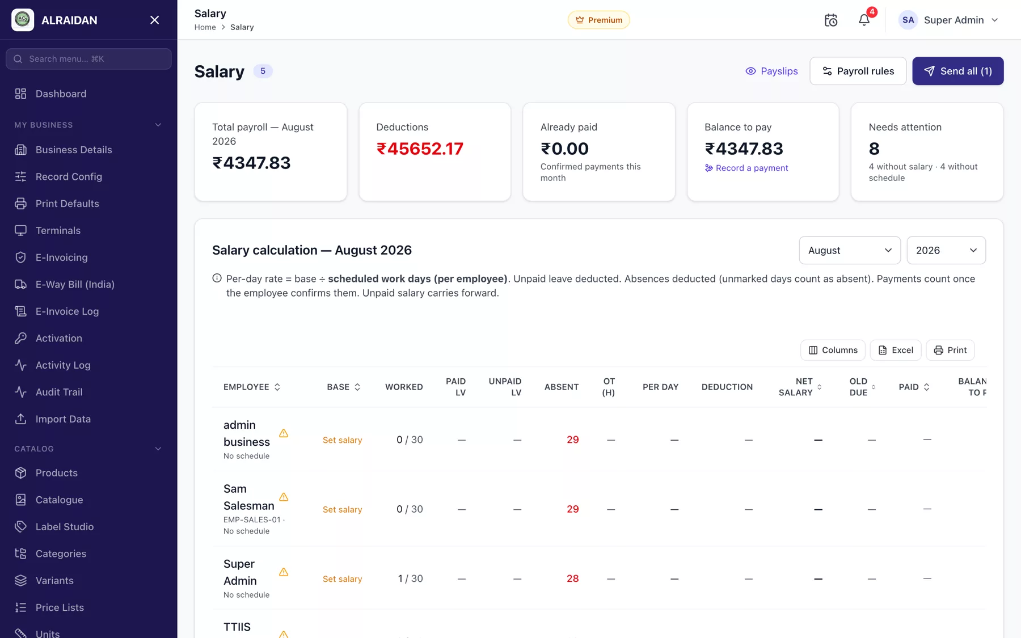The height and width of the screenshot is (638, 1021).
Task: Follow the Home breadcrumb link
Action: [205, 27]
